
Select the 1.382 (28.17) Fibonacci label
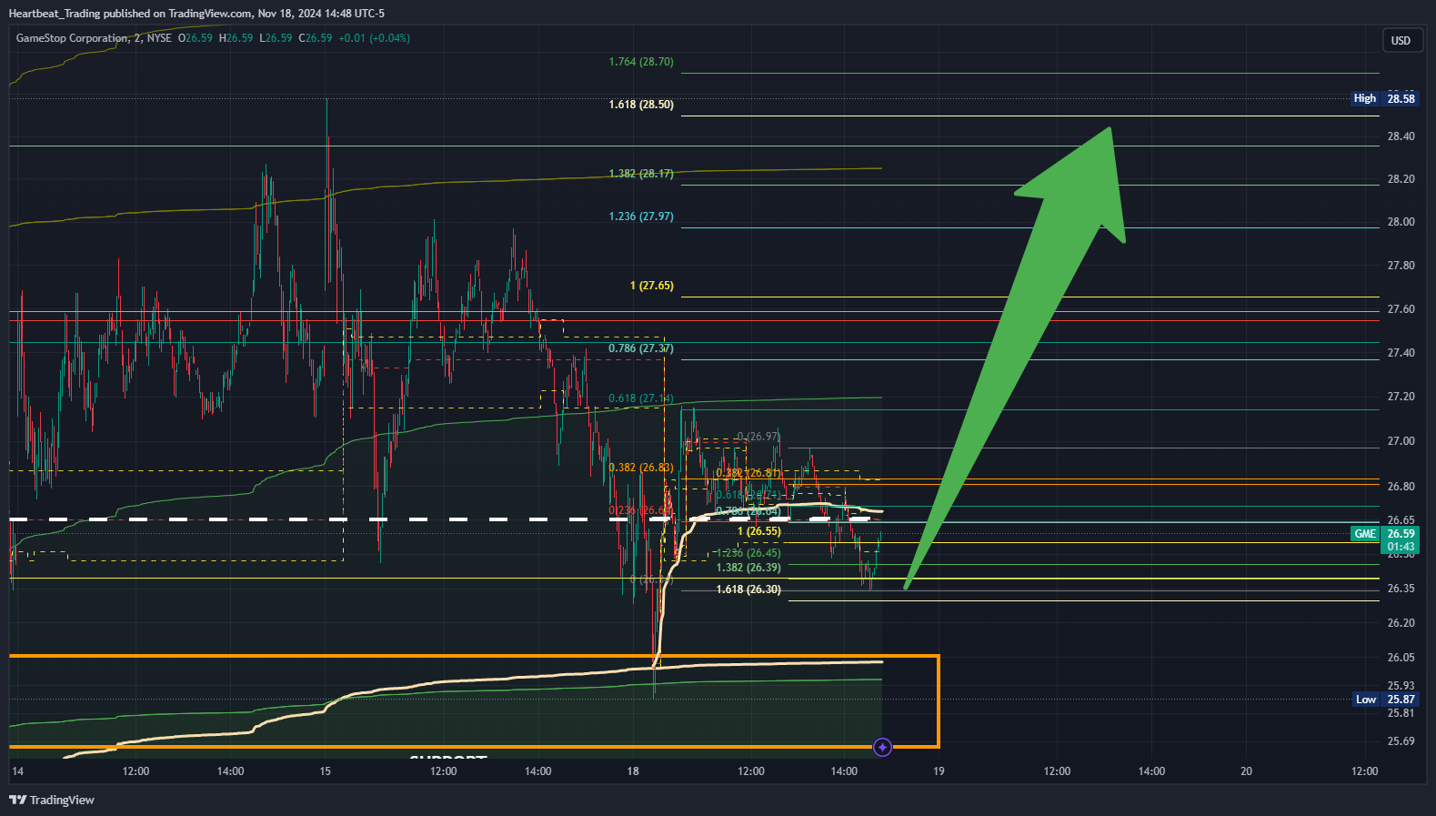coord(641,173)
